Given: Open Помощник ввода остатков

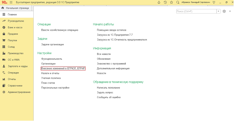Looking at the screenshot, I should pos(111,30).
